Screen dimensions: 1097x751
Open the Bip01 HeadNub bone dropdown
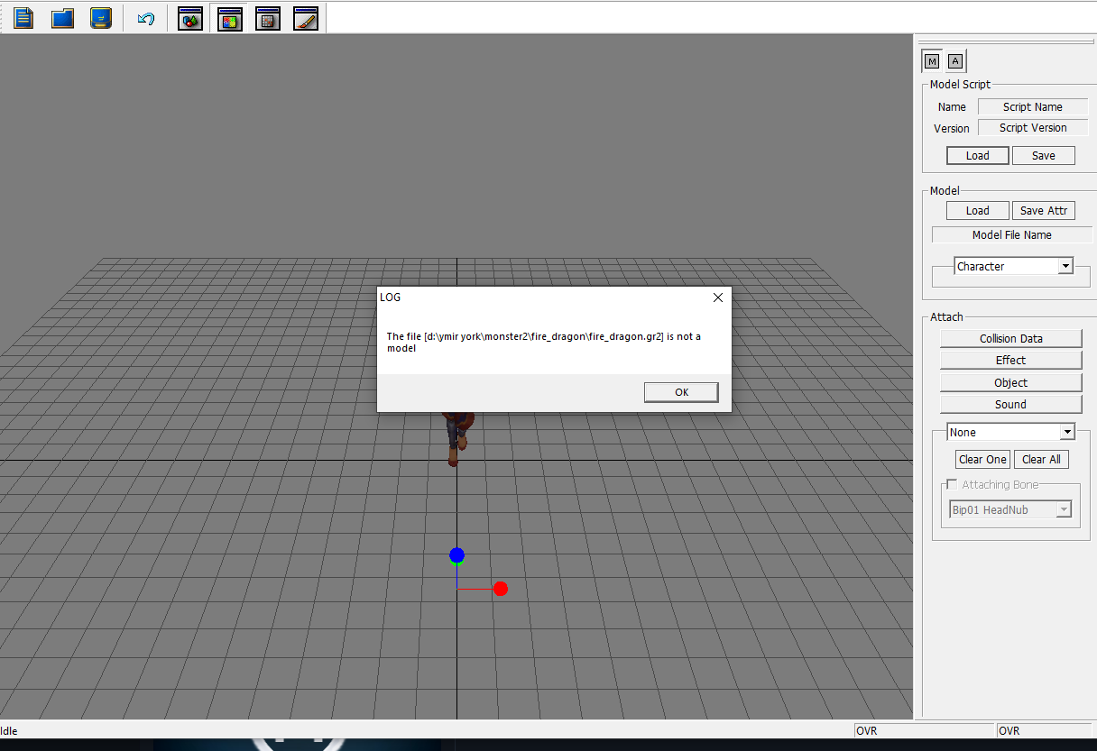[1064, 509]
